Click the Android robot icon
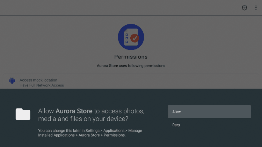 click(12, 81)
